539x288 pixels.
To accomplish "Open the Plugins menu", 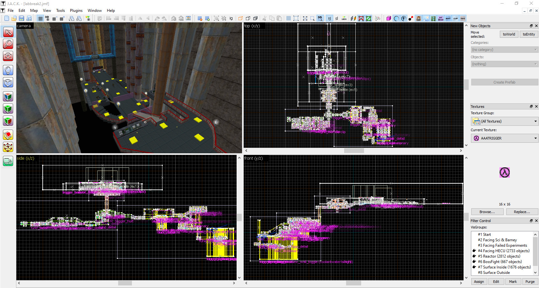I will pyautogui.click(x=76, y=11).
